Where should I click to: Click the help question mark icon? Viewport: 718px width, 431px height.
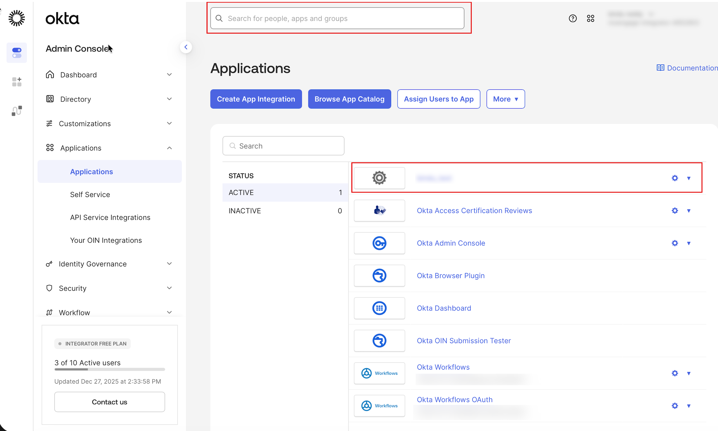[x=573, y=18]
